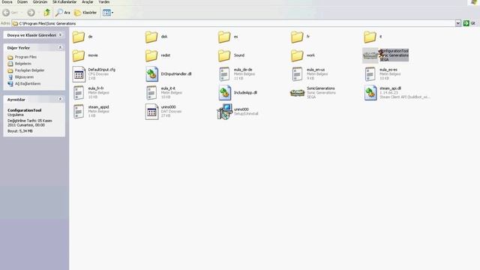
Task: Select the Sound folder
Action: click(232, 55)
